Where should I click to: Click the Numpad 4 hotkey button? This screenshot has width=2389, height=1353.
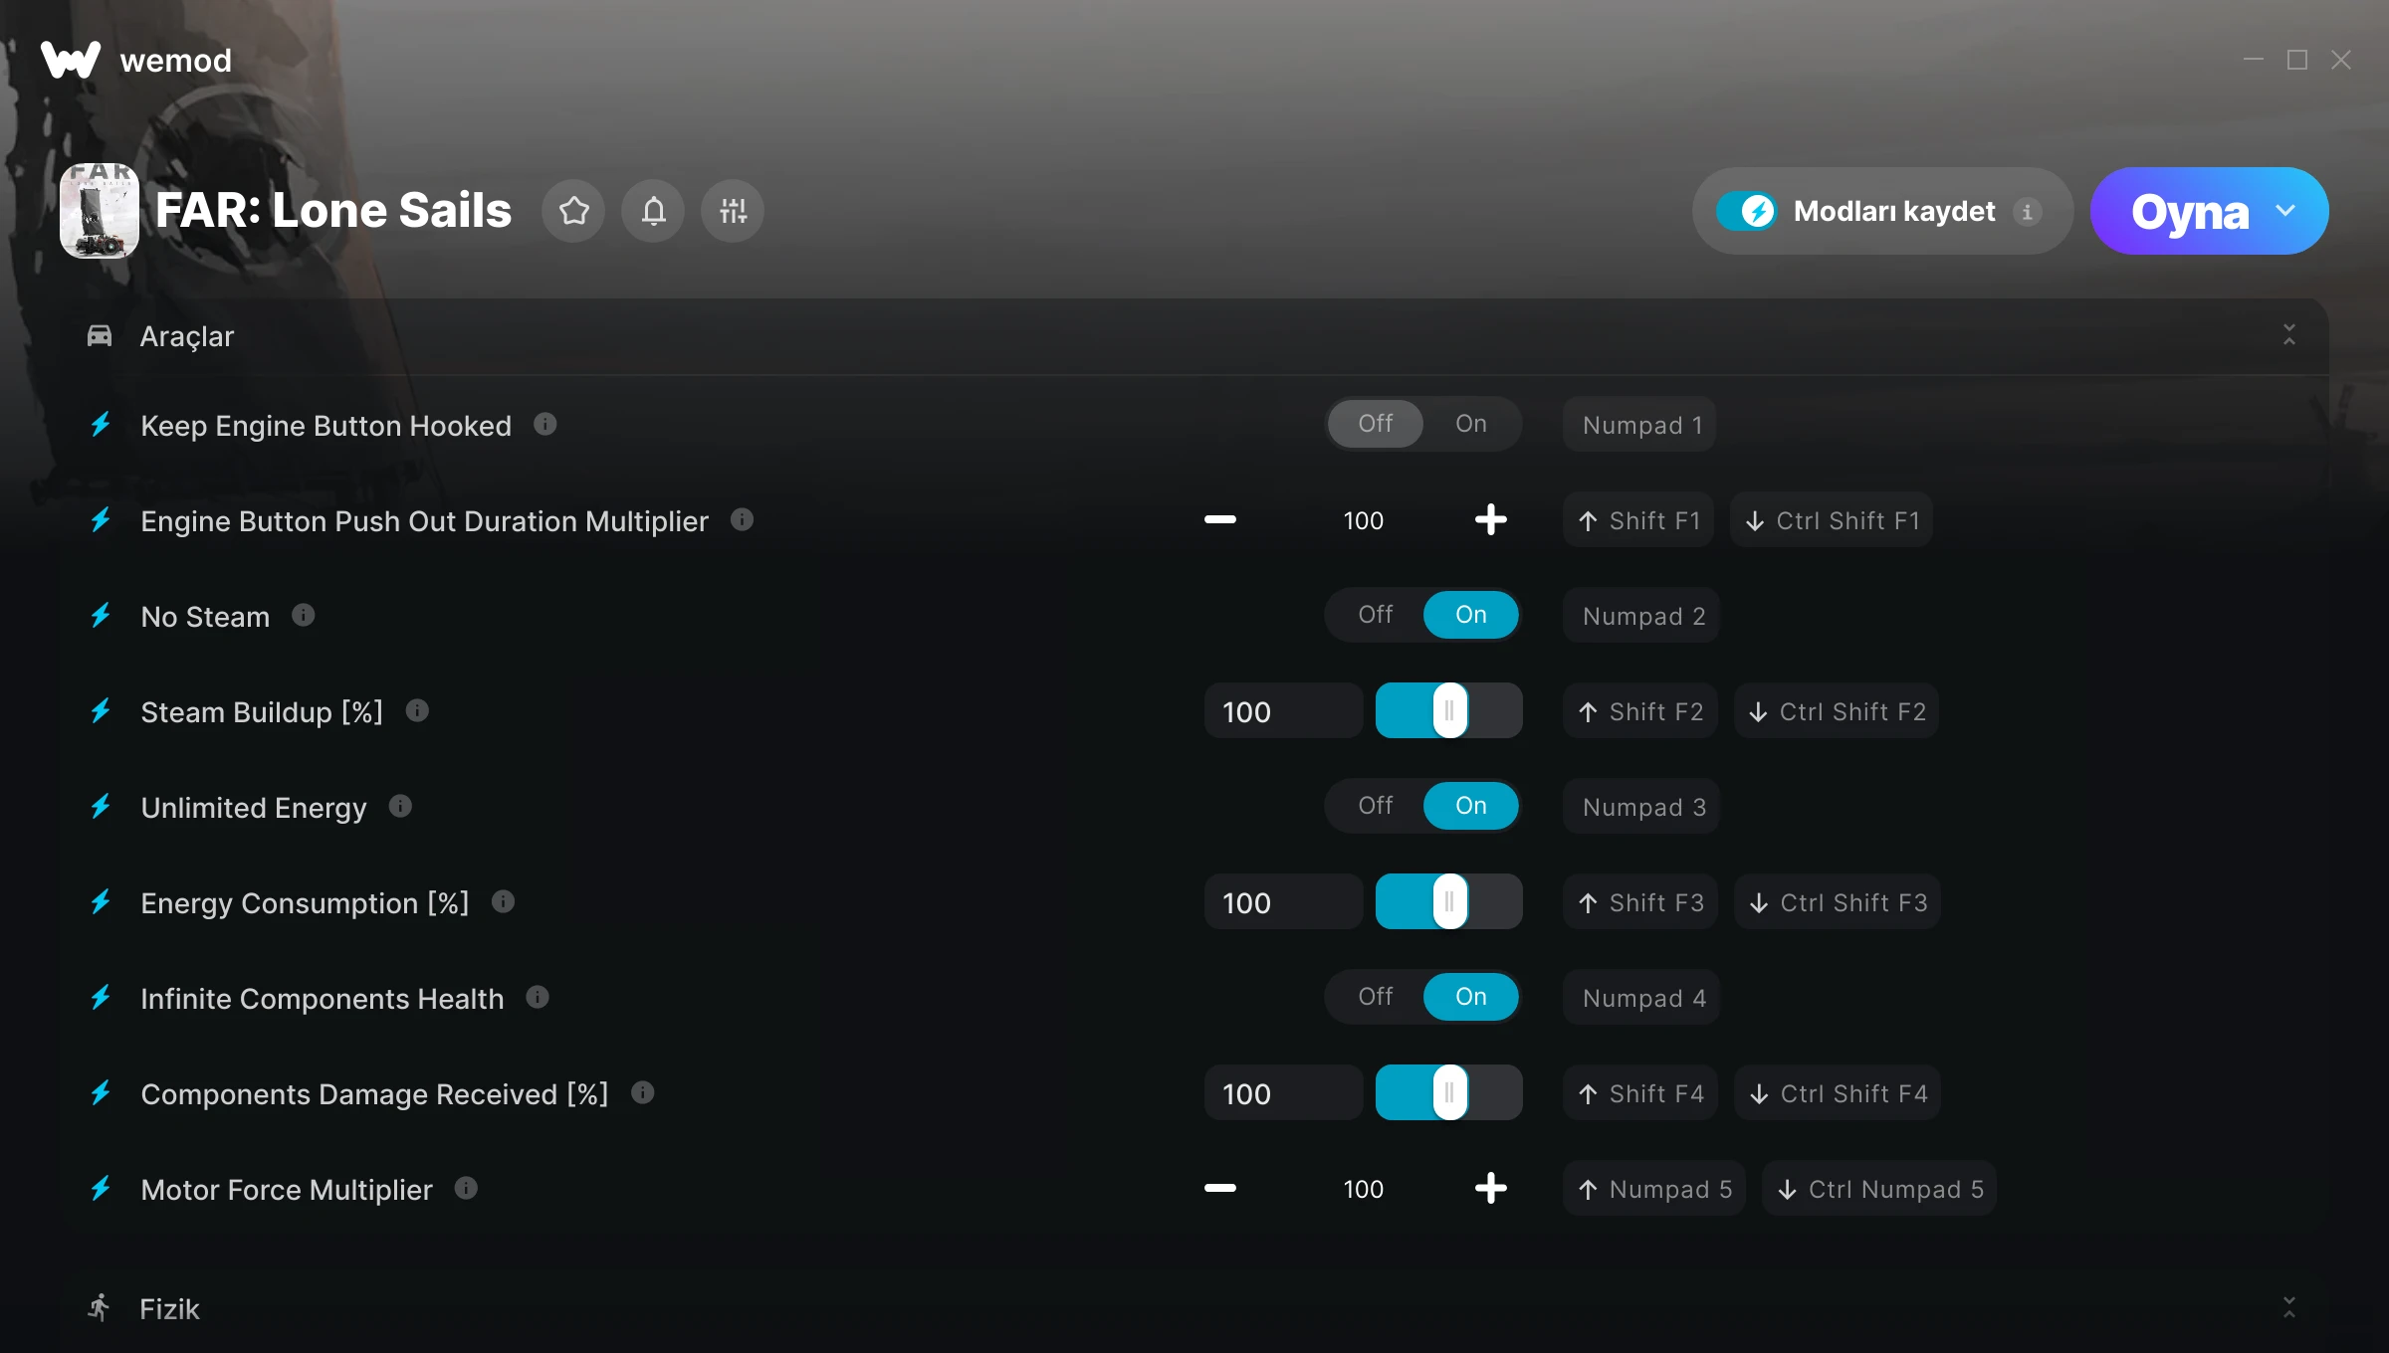1643,998
